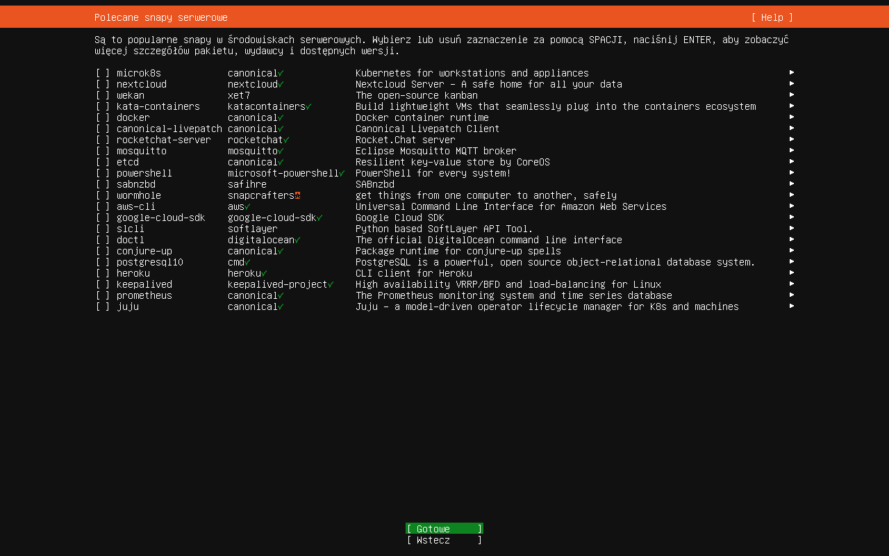Click the 'Polecane snapy serwerowe' title

(x=161, y=17)
